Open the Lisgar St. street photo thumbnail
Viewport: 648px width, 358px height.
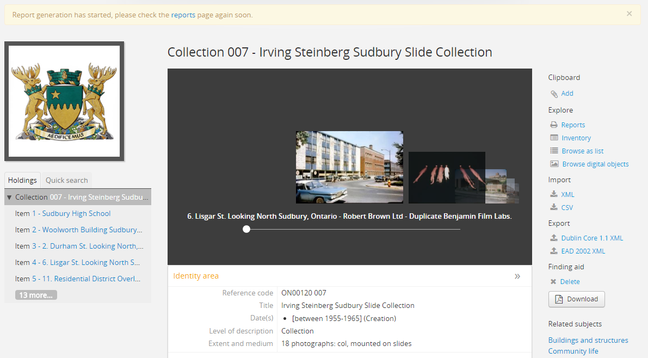point(349,167)
